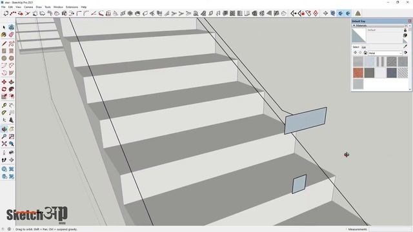
Task: Choose the Circle tool
Action: (4, 58)
